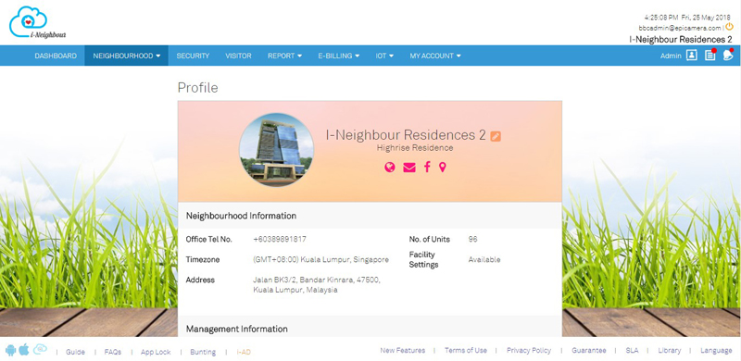Image resolution: width=741 pixels, height=361 pixels.
Task: Open the Library footer link
Action: (x=670, y=350)
